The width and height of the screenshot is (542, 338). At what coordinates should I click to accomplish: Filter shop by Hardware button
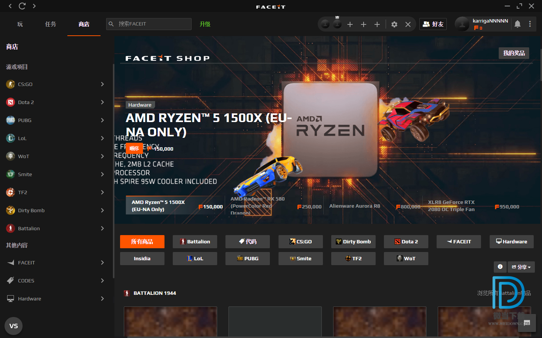point(512,241)
